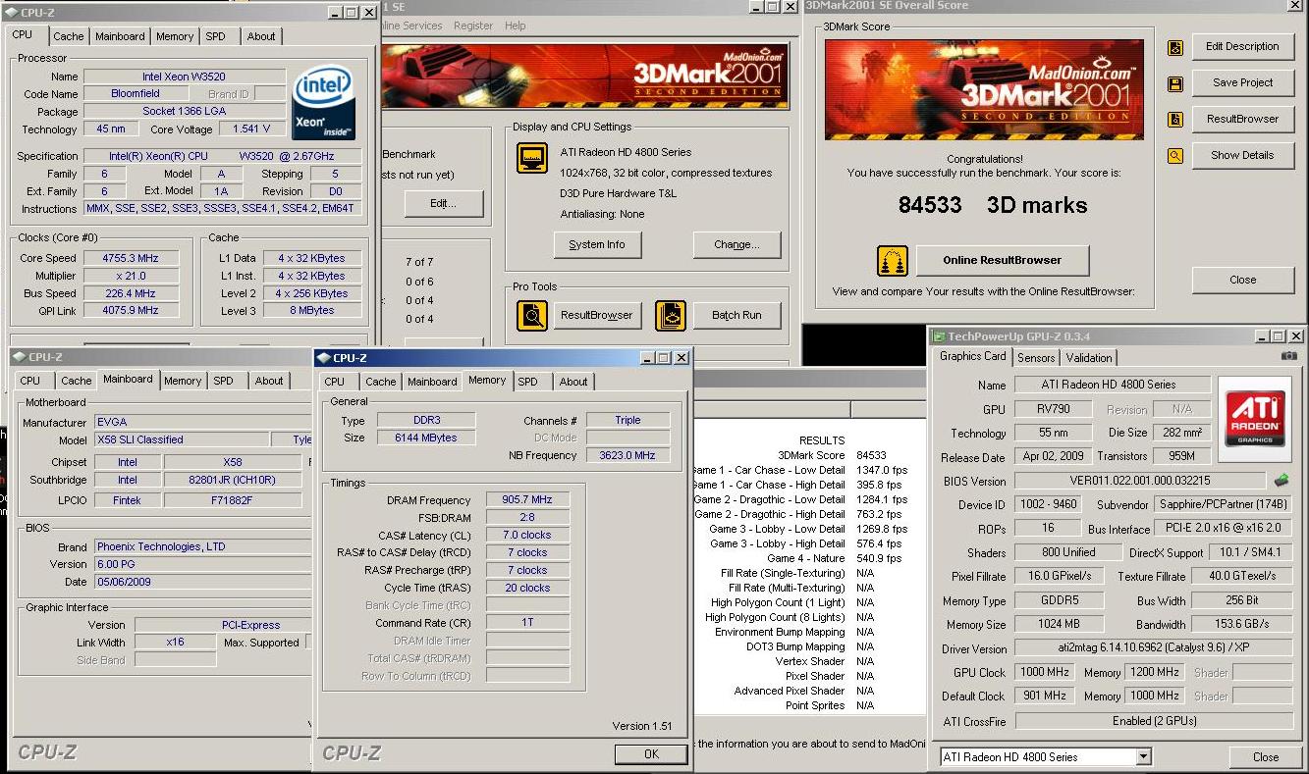Click the Show Details button
This screenshot has width=1309, height=774.
coord(1242,155)
